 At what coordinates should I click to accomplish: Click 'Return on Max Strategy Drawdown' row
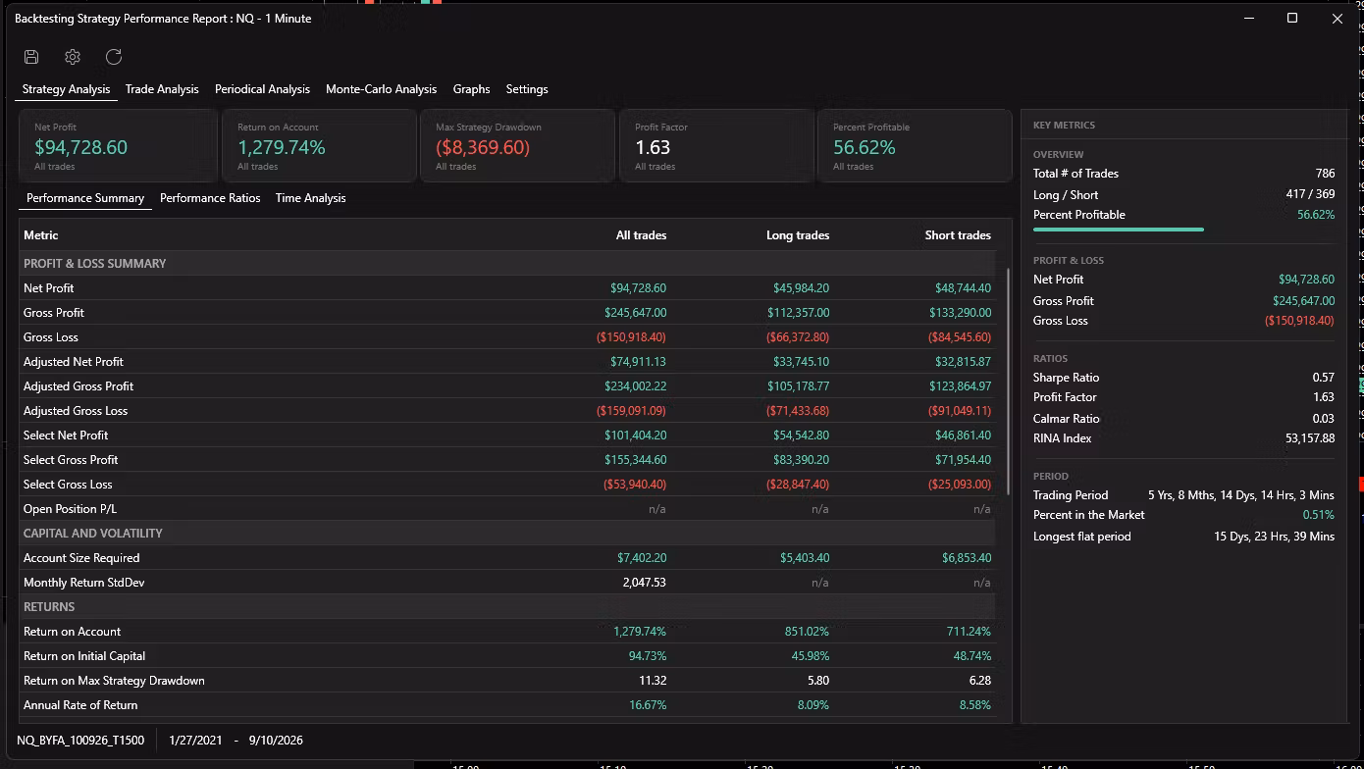tap(507, 681)
